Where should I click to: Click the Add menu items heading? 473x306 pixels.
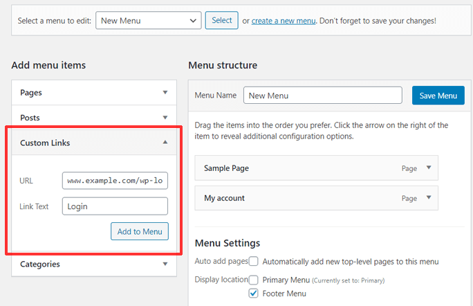click(x=48, y=65)
